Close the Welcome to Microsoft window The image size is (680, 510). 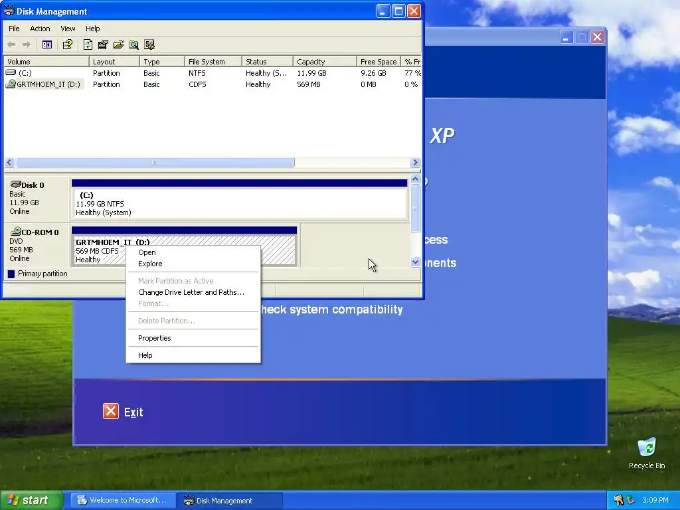point(597,37)
